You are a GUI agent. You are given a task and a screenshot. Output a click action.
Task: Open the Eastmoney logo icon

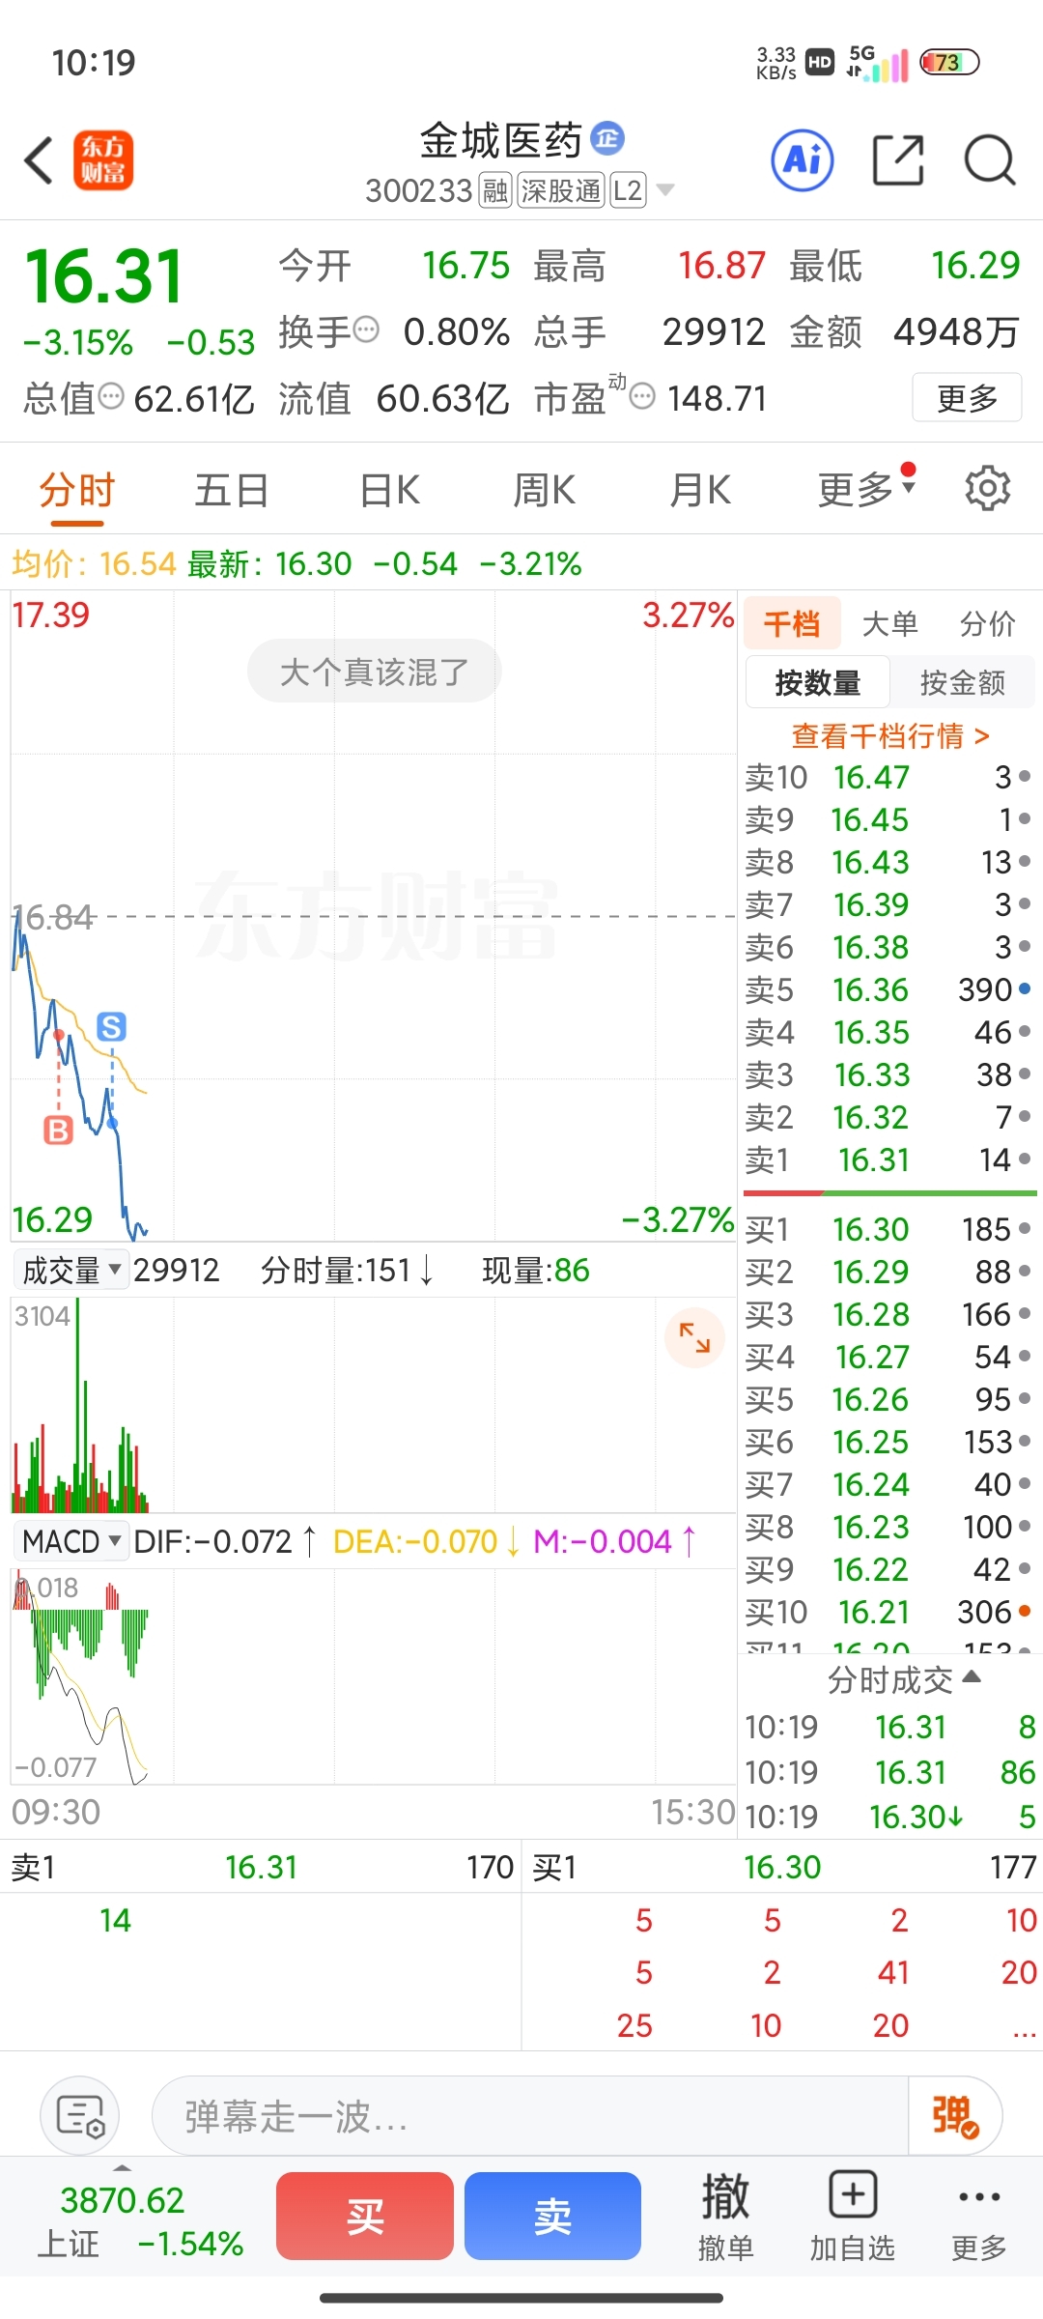103,160
